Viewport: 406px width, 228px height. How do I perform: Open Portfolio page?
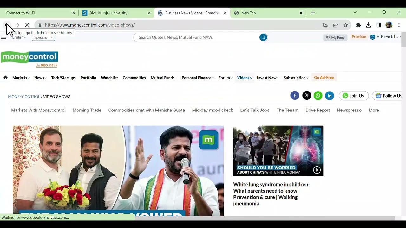pyautogui.click(x=88, y=78)
